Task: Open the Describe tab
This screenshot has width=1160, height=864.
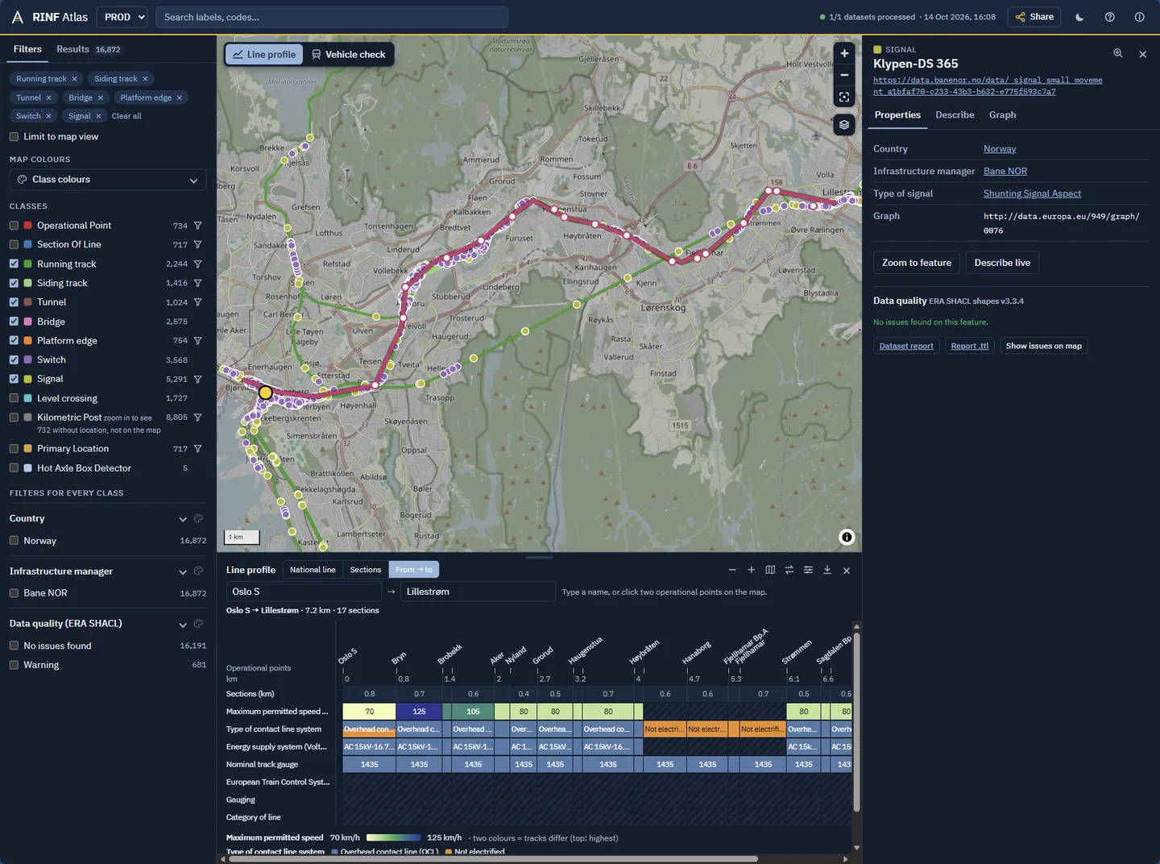Action: click(955, 115)
